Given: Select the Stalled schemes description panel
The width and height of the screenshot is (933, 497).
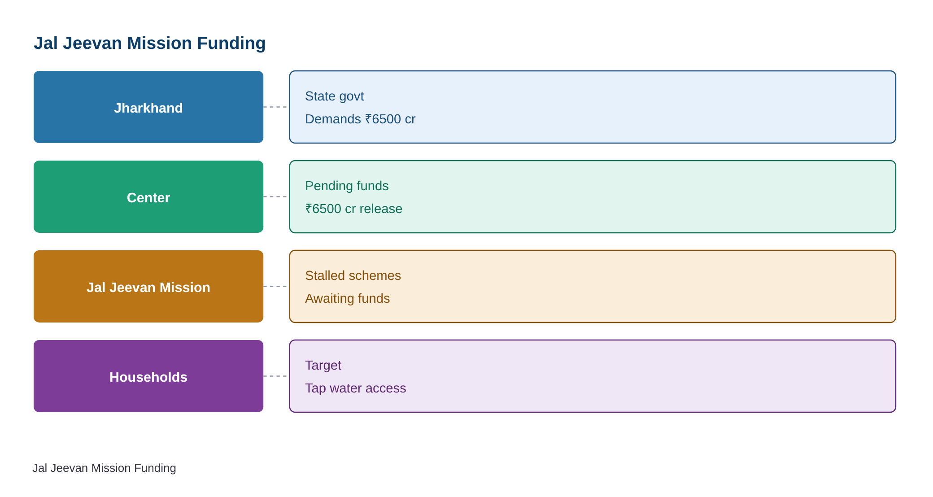Looking at the screenshot, I should [x=593, y=286].
